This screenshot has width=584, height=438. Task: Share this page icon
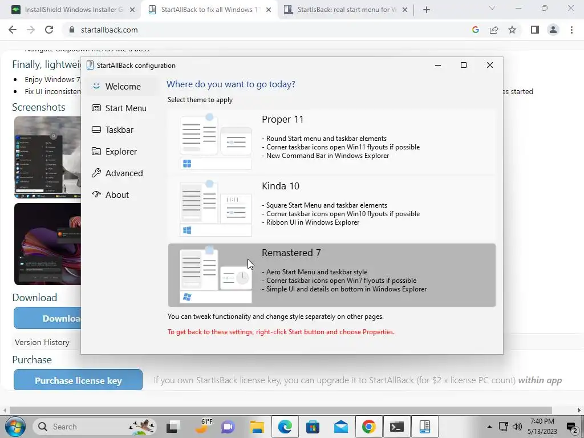click(494, 30)
